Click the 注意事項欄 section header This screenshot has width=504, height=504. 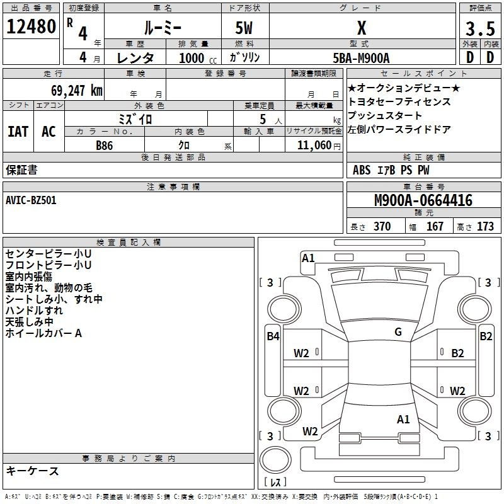click(173, 186)
